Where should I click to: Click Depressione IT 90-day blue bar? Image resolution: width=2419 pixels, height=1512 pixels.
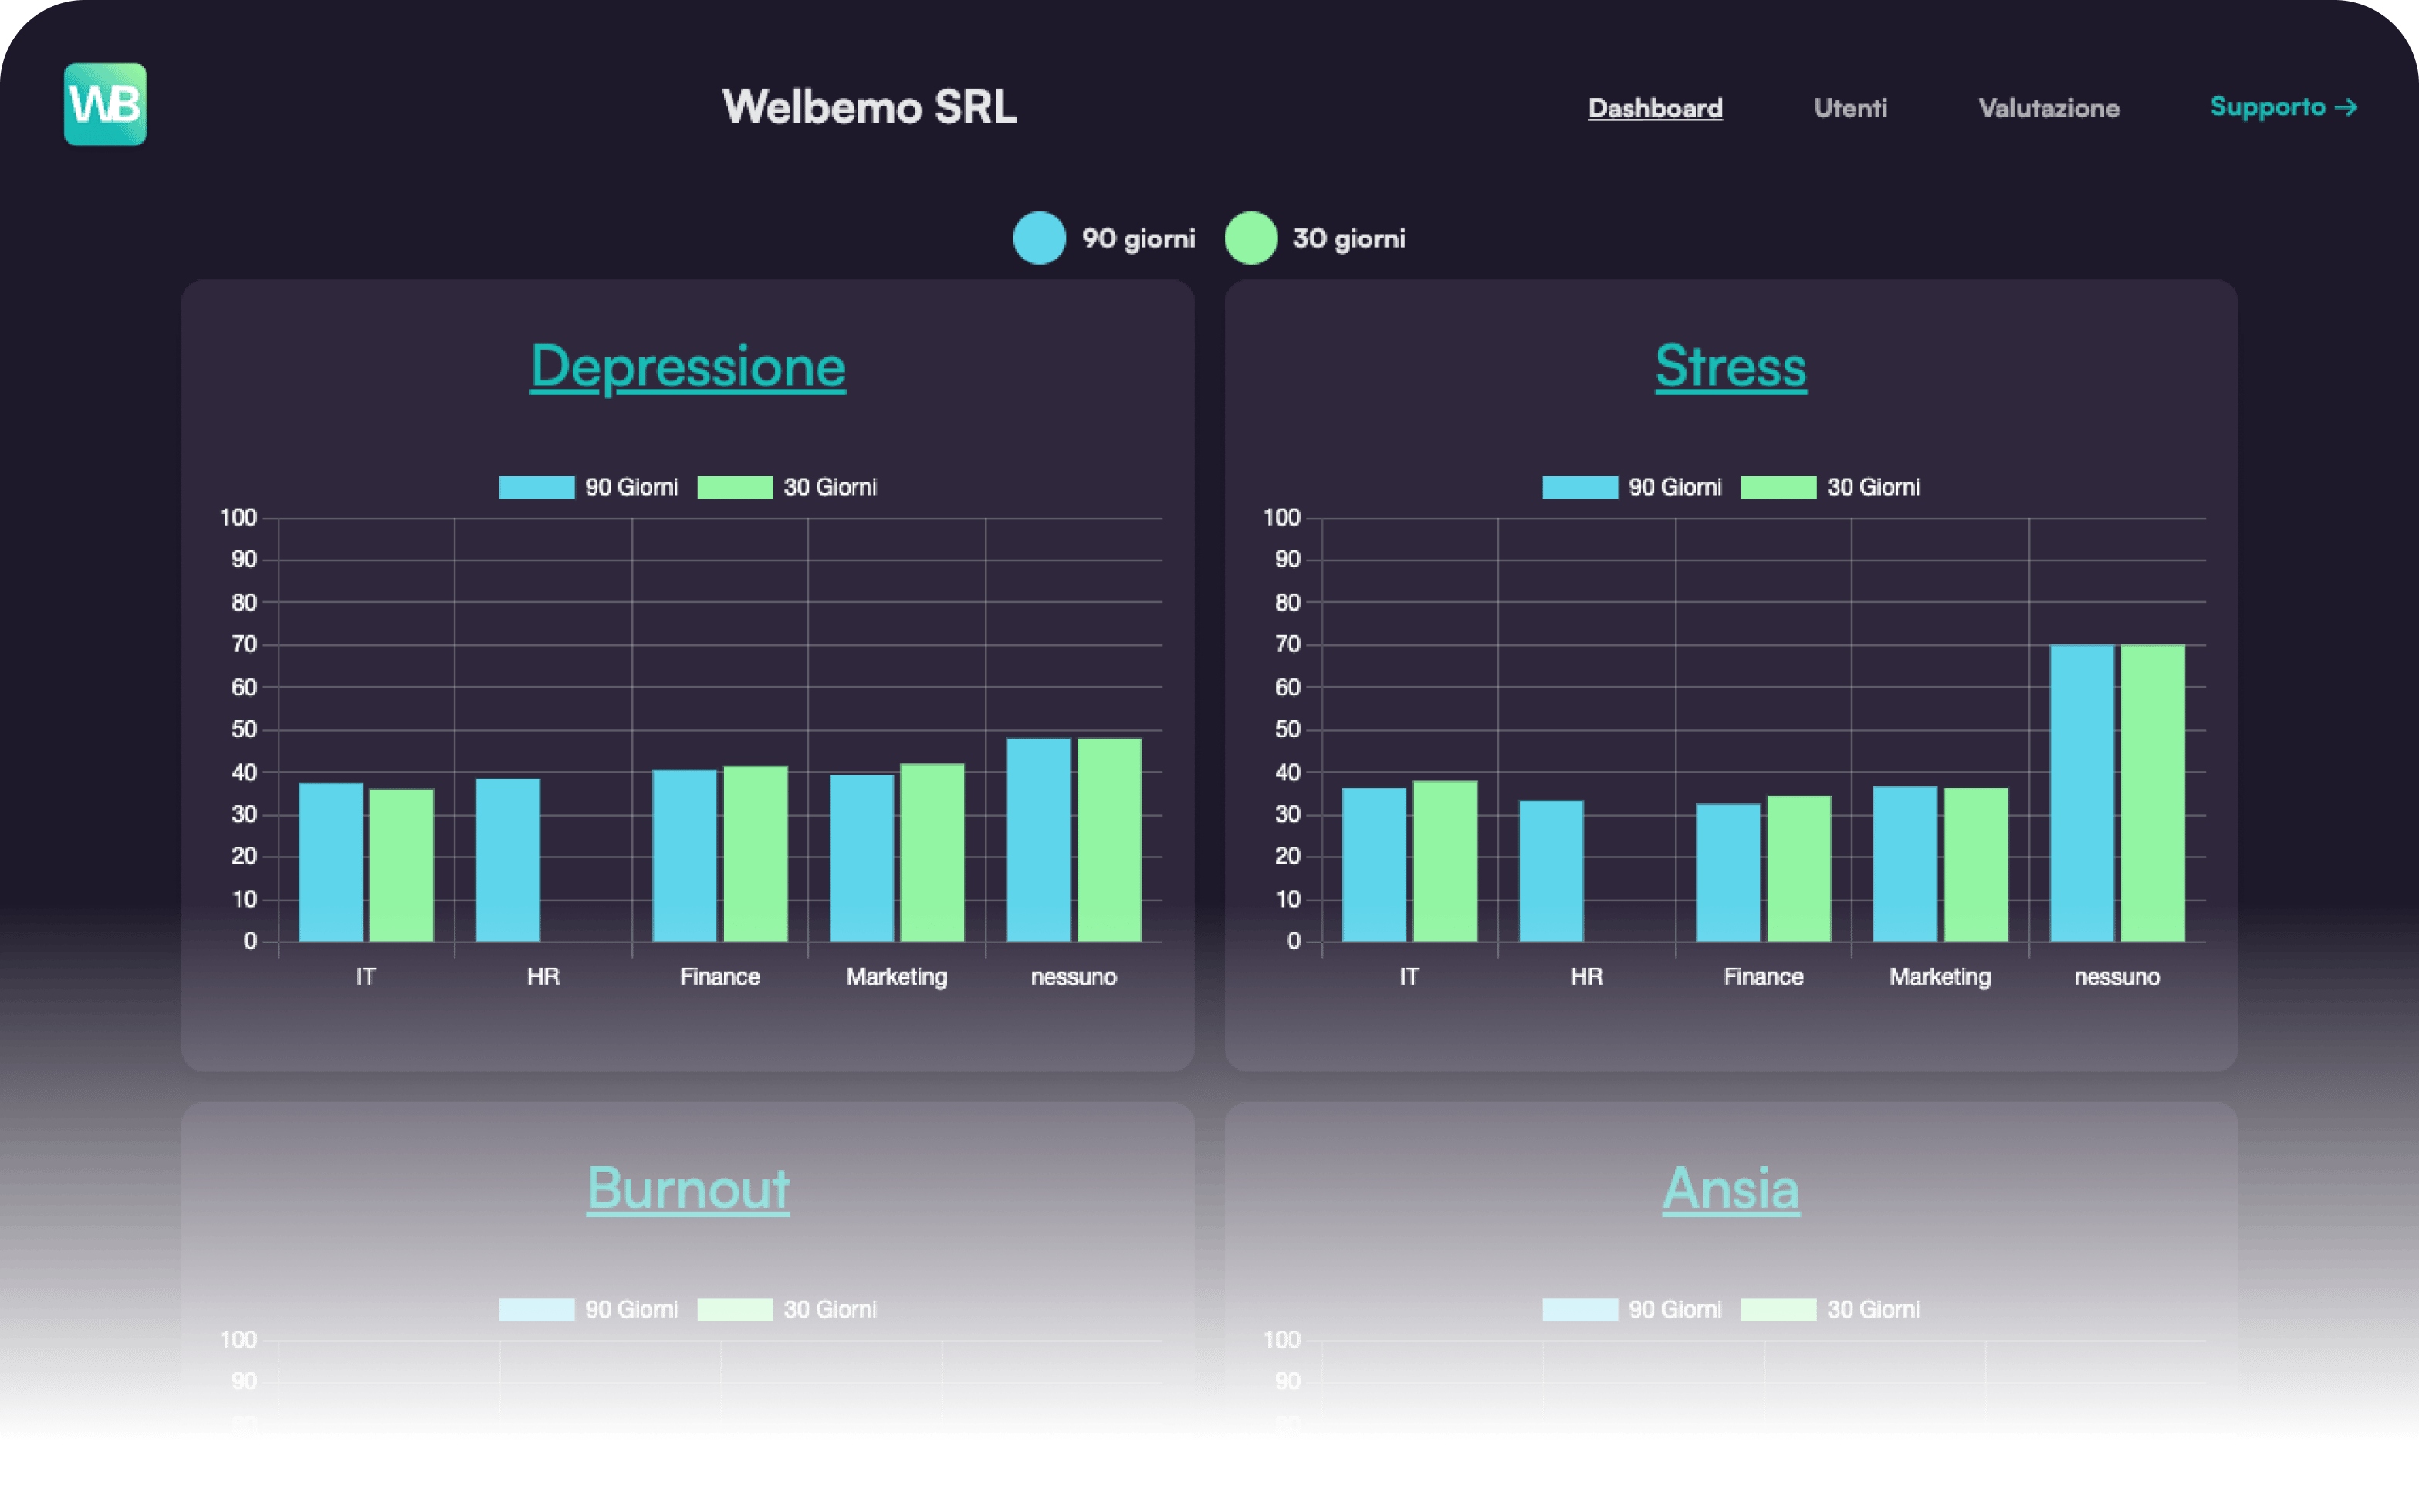tap(331, 862)
